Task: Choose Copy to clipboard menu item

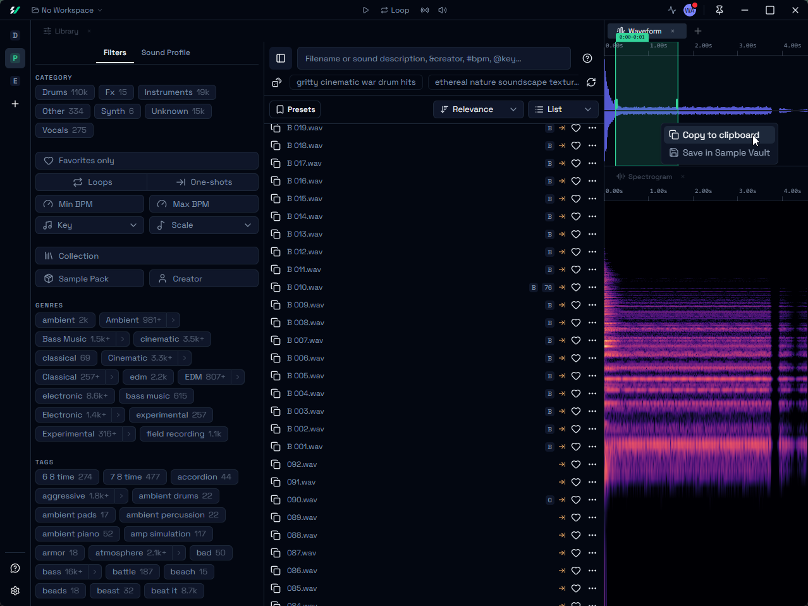Action: coord(719,135)
